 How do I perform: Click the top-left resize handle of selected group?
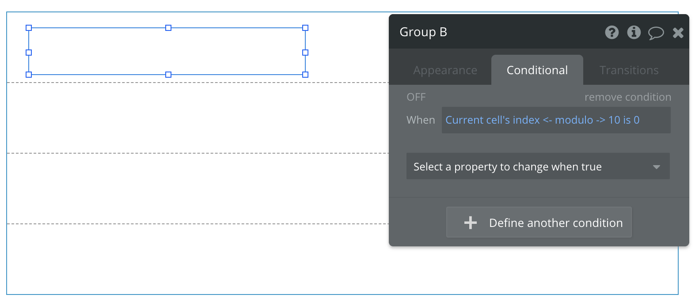29,28
